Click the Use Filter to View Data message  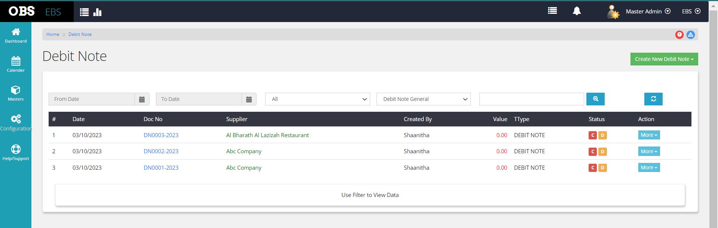pos(370,195)
